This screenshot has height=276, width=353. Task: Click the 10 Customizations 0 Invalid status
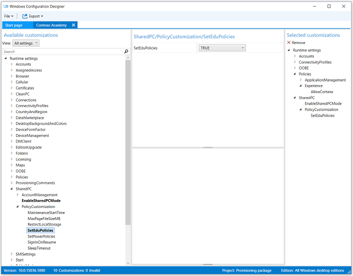76,270
